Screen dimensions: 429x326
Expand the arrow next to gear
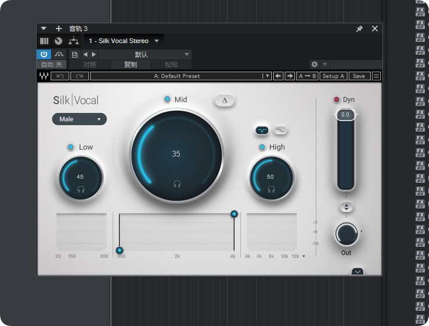pyautogui.click(x=324, y=64)
